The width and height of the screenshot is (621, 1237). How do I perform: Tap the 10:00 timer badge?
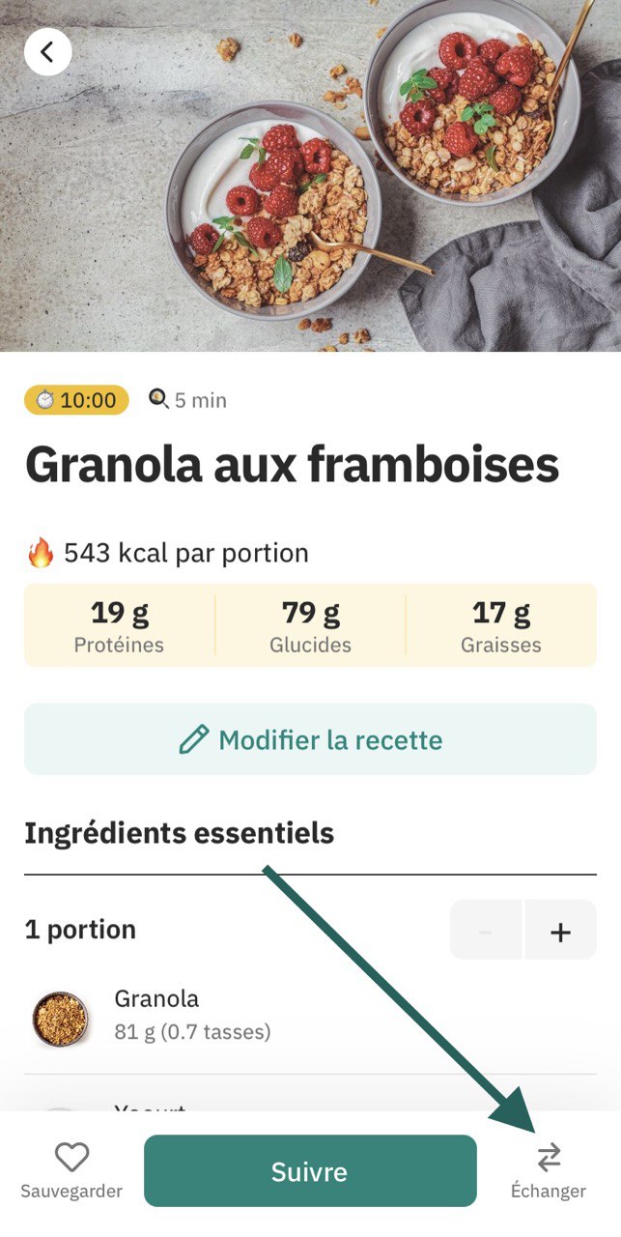[75, 399]
